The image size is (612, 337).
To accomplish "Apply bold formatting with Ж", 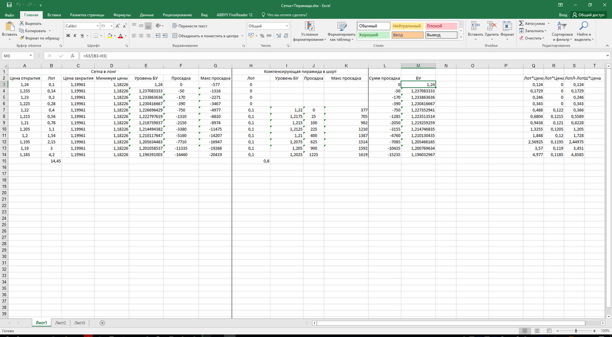I will pyautogui.click(x=68, y=36).
